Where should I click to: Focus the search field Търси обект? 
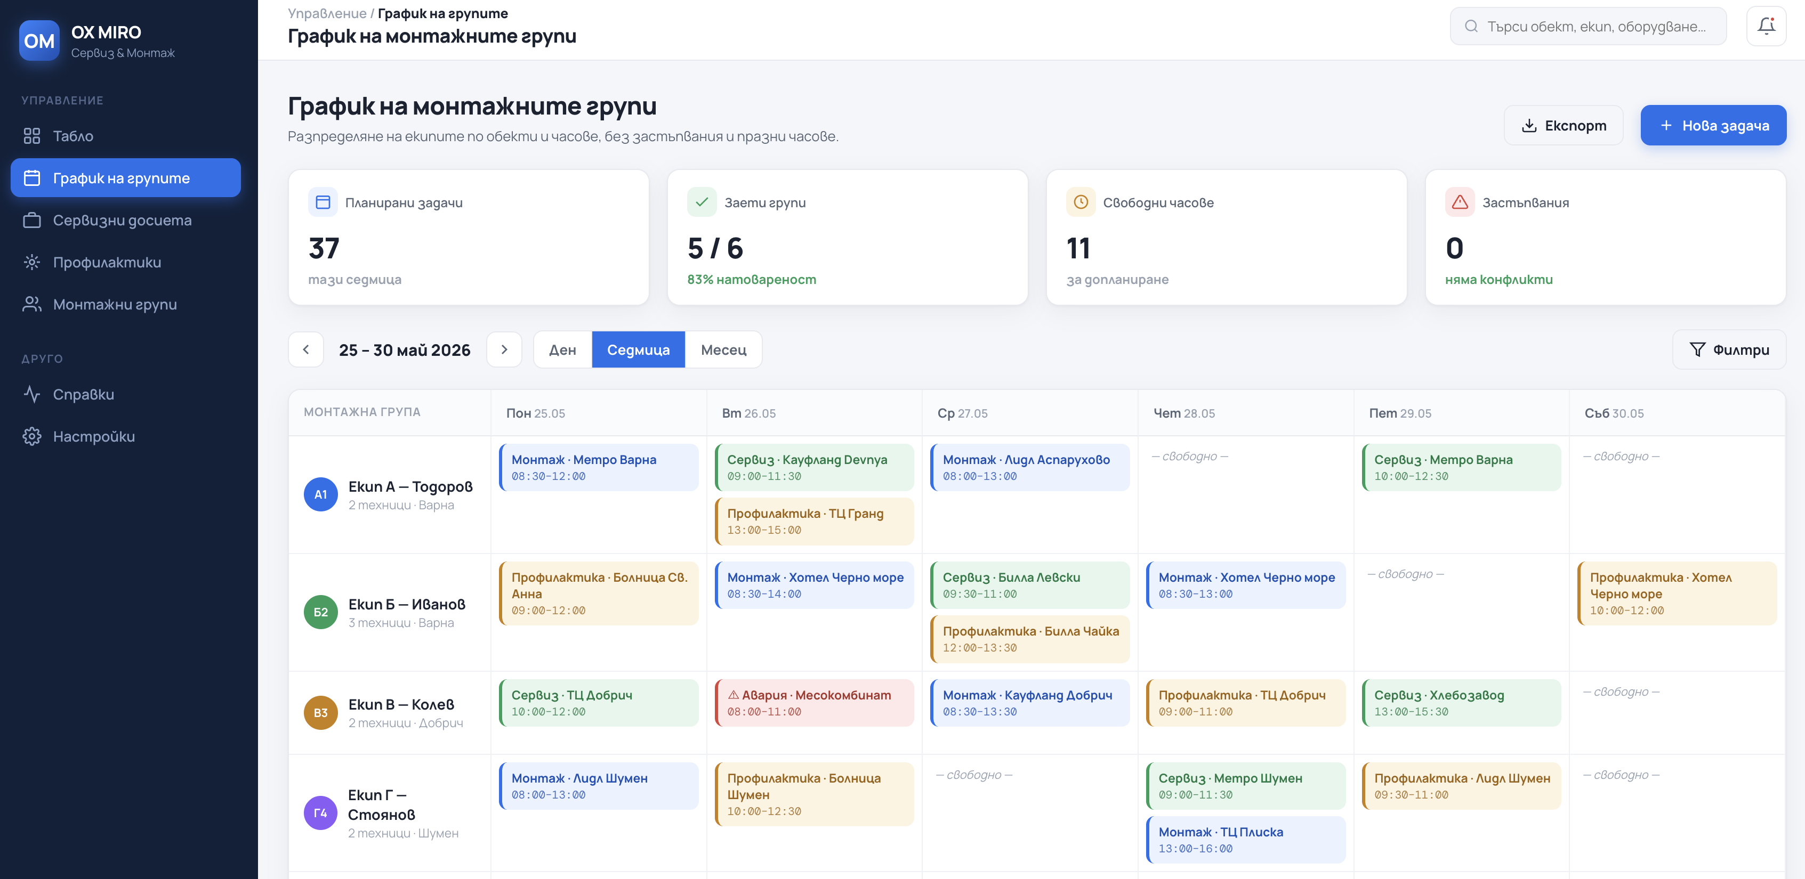(x=1589, y=27)
